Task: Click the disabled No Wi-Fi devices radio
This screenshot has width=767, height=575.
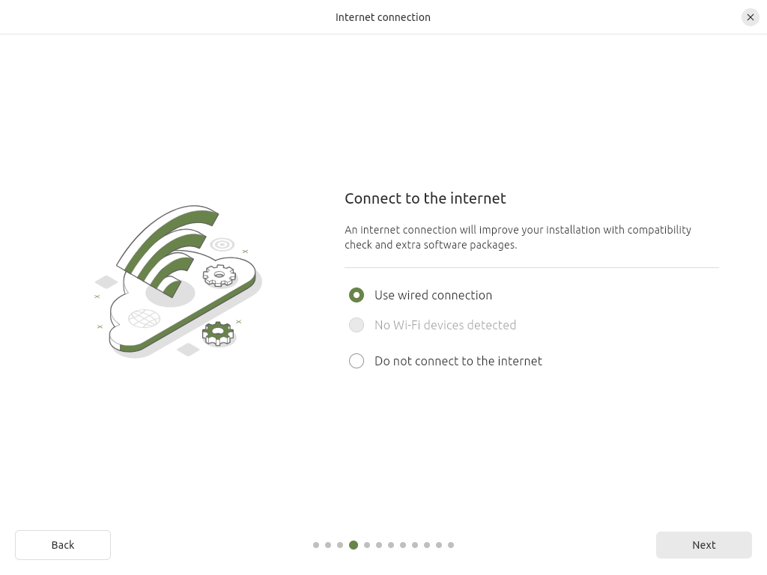Action: point(357,325)
